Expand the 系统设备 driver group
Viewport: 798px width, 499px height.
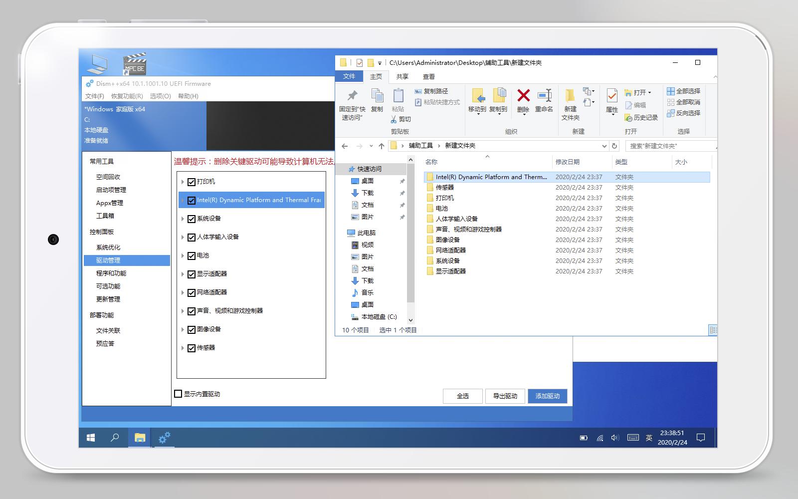coord(183,218)
